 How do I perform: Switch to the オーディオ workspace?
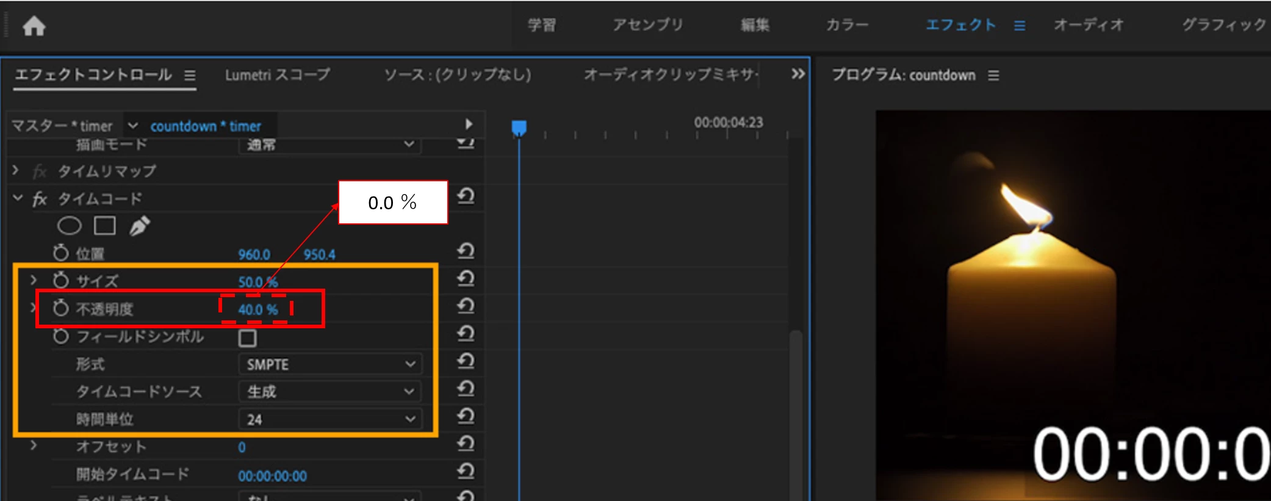1089,25
